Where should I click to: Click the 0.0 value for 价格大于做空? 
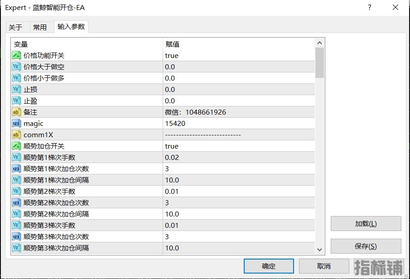pyautogui.click(x=239, y=67)
